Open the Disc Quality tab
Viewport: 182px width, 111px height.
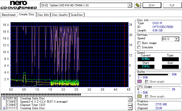pyautogui.click(x=60, y=15)
